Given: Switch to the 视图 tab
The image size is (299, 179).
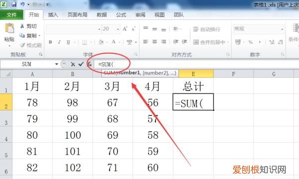Looking at the screenshot, I should point(159,14).
